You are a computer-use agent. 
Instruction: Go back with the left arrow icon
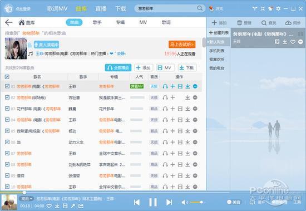(x=8, y=22)
